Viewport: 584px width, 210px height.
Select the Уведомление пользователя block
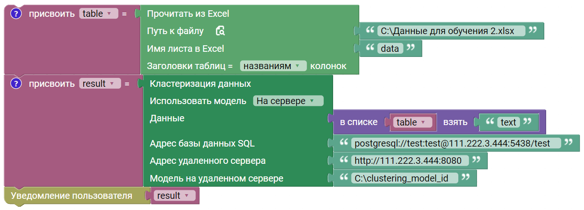click(71, 196)
